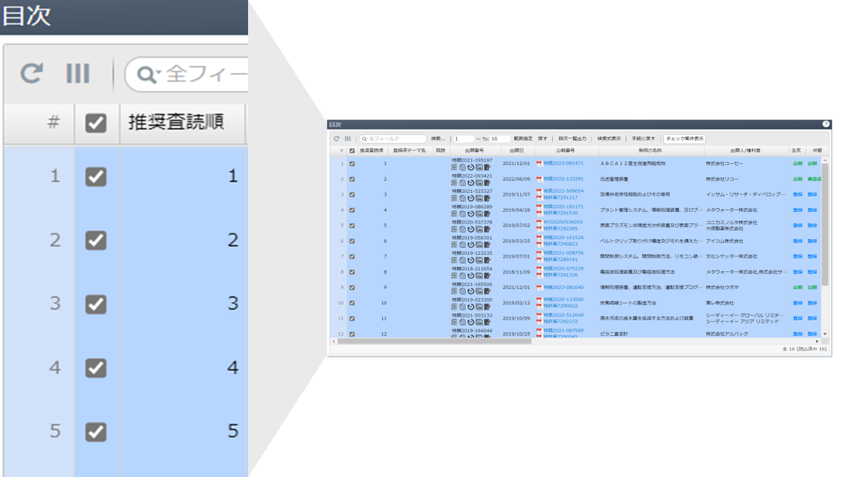This screenshot has height=477, width=849.
Task: Click the image icon under 特開2022-093421
Action: click(x=479, y=183)
